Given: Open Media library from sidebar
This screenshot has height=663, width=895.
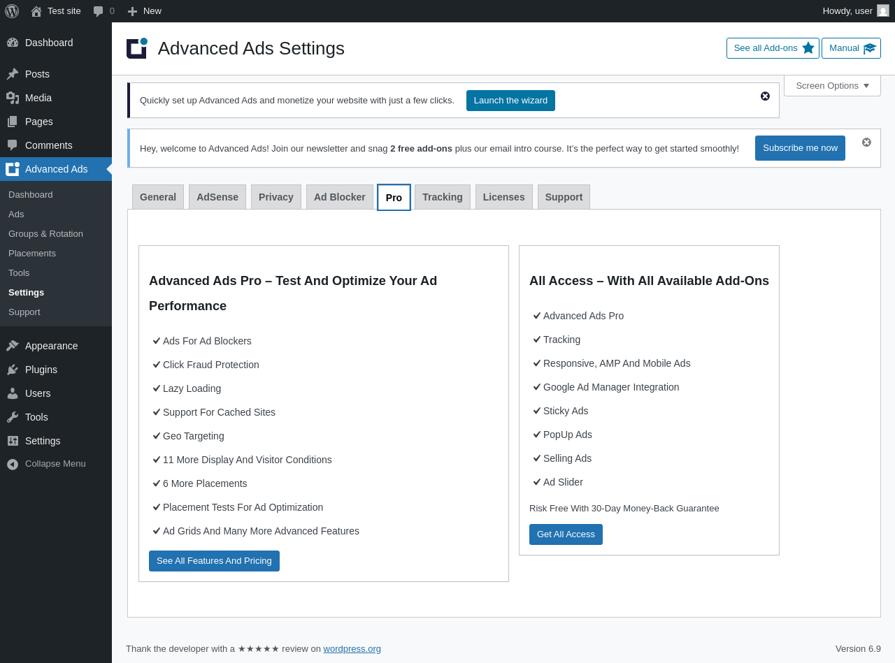Looking at the screenshot, I should [x=38, y=98].
